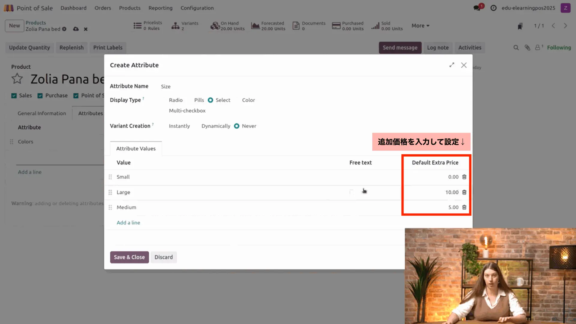
Task: Open the activities clock icon
Action: tap(493, 8)
